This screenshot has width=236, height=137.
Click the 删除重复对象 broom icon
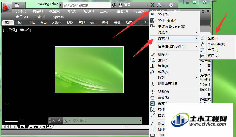point(152,84)
